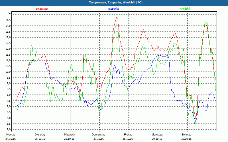The height and width of the screenshot is (142, 228).
Task: Click the date 24.10.16
Action: tap(11, 139)
